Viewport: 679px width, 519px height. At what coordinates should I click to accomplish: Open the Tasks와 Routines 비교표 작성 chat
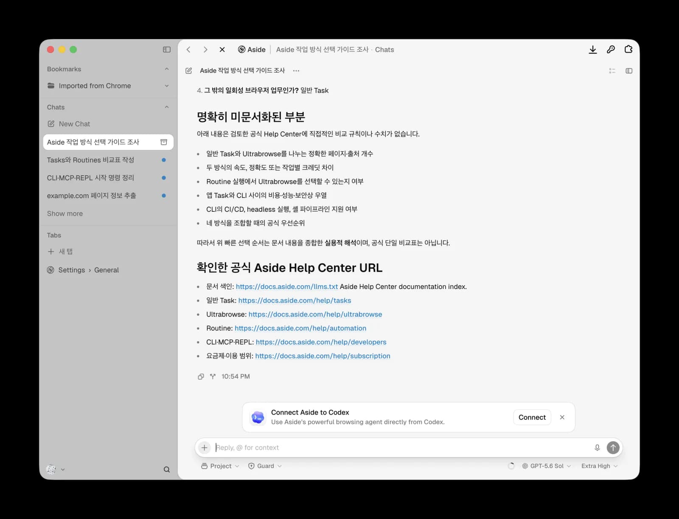pyautogui.click(x=108, y=160)
